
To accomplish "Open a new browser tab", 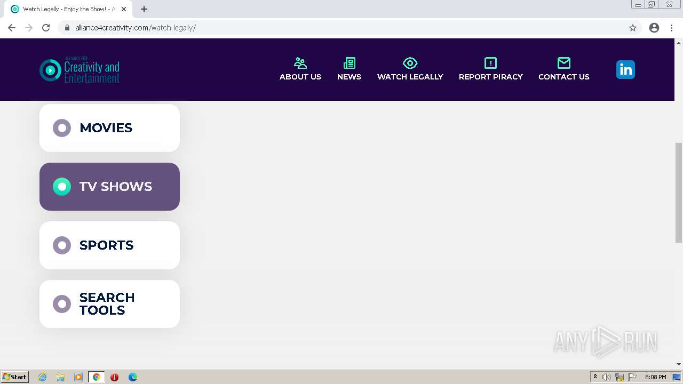I will pos(144,9).
